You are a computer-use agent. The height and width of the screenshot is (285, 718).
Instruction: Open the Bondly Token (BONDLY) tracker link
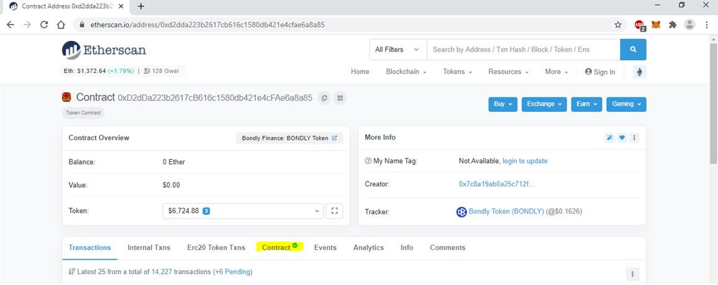506,211
